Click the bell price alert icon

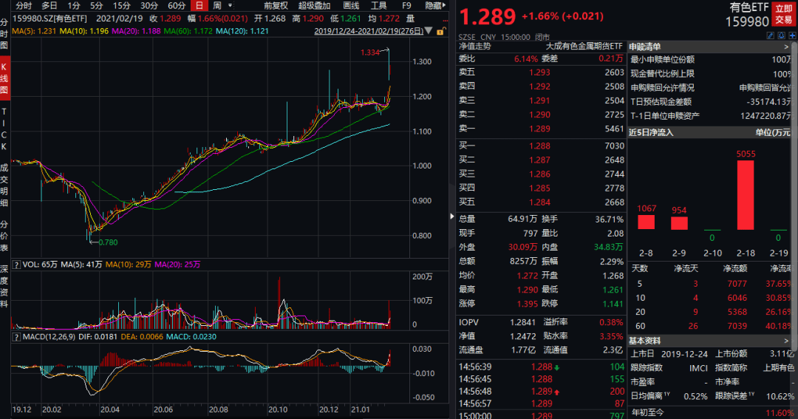click(781, 35)
